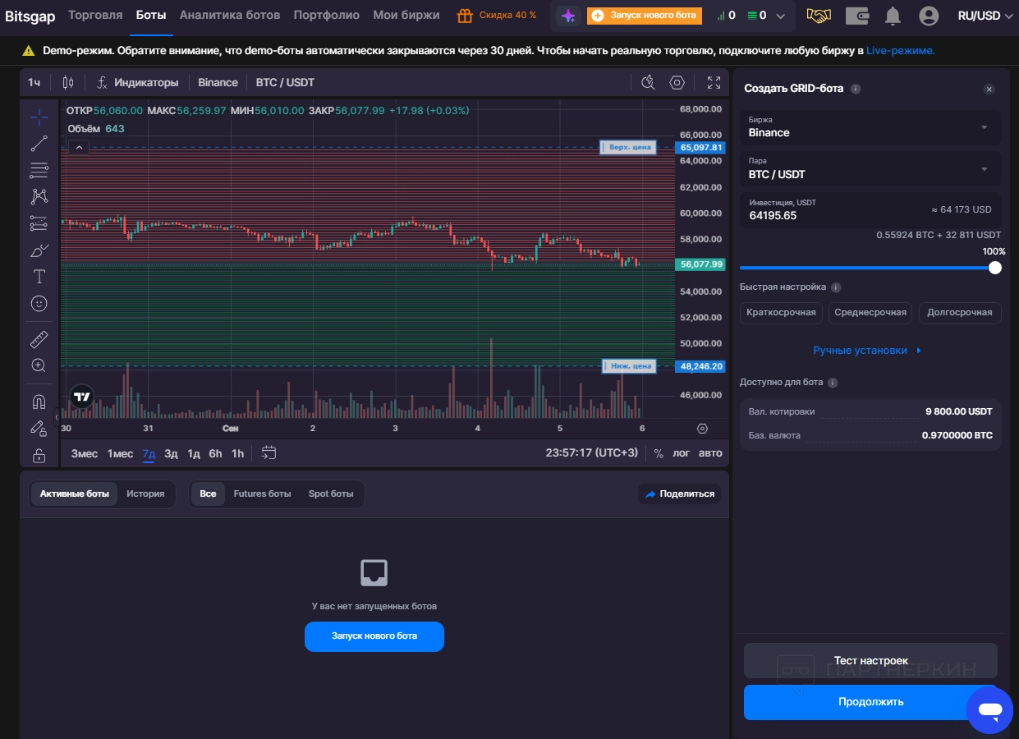Select the trend line drawing tool
Viewport: 1019px width, 739px height.
(x=39, y=144)
